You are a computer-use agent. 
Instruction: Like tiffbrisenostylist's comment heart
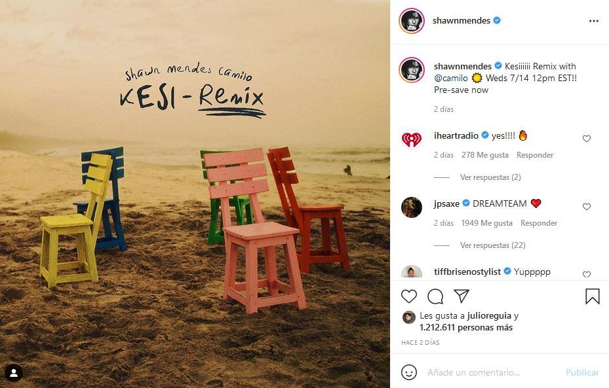point(587,275)
